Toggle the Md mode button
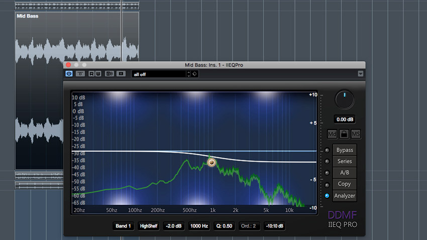Image resolution: width=427 pixels, height=240 pixels. pyautogui.click(x=332, y=134)
